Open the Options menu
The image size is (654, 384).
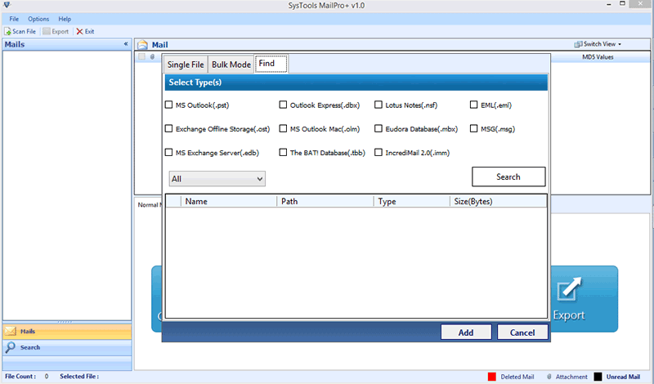38,19
